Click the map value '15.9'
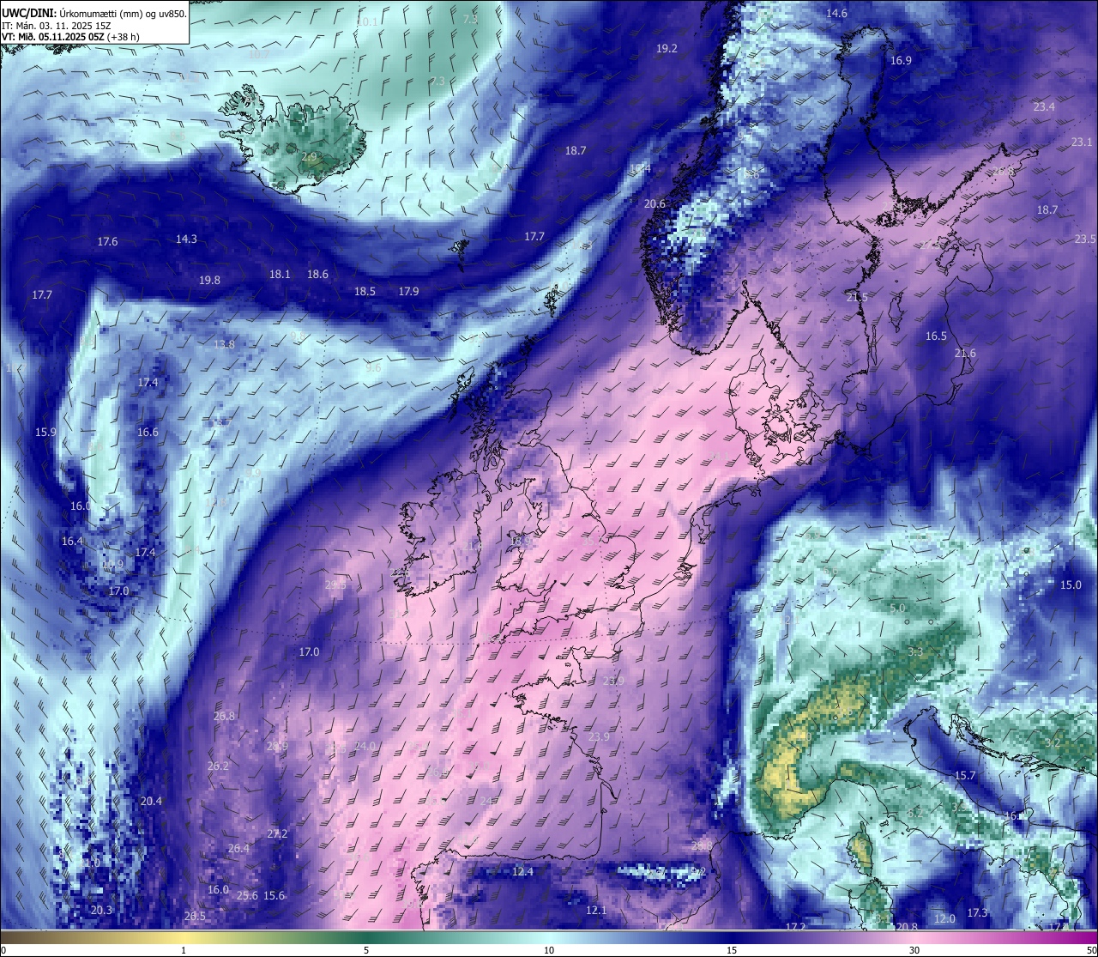This screenshot has height=957, width=1098. 45,433
